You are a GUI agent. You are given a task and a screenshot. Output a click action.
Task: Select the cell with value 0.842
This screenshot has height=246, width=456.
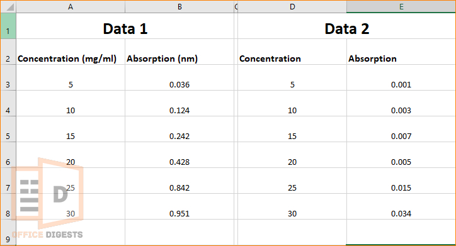[180, 181]
